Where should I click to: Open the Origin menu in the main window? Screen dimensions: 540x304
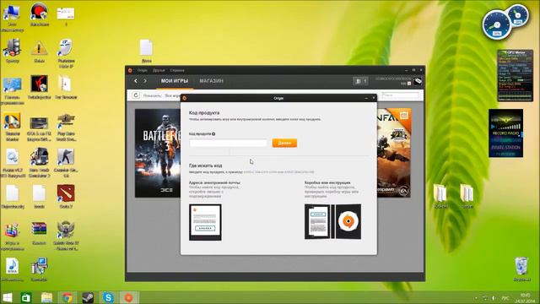(142, 70)
